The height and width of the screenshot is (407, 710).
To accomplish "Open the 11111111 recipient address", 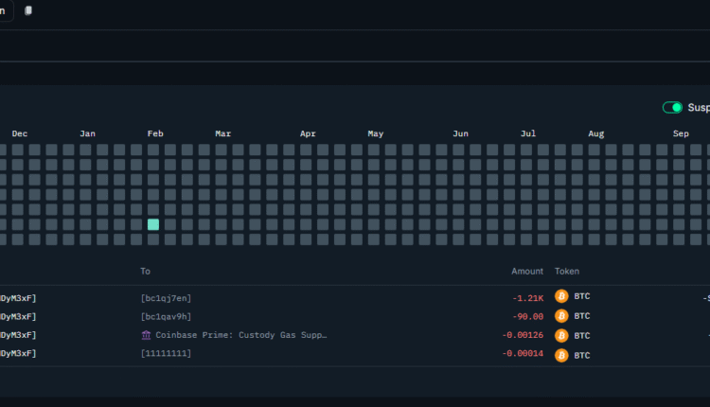I will [167, 355].
